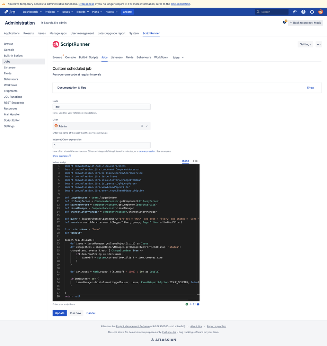Click the Admin user avatar in User field
Image resolution: width=327 pixels, height=346 pixels.
56,126
